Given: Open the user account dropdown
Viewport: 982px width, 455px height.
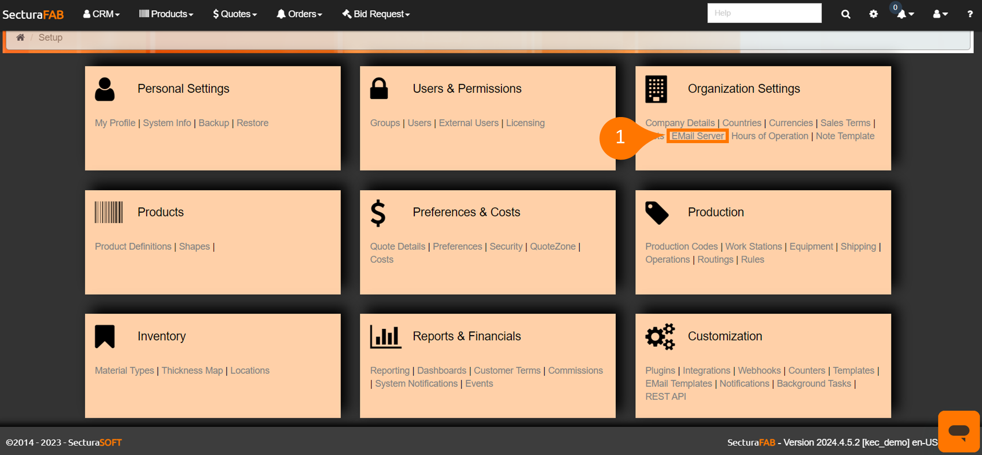Looking at the screenshot, I should (940, 14).
